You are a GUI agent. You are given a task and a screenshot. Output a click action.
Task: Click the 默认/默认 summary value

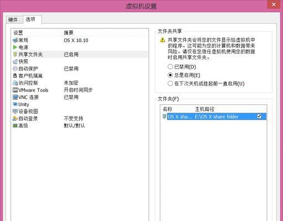point(74,125)
